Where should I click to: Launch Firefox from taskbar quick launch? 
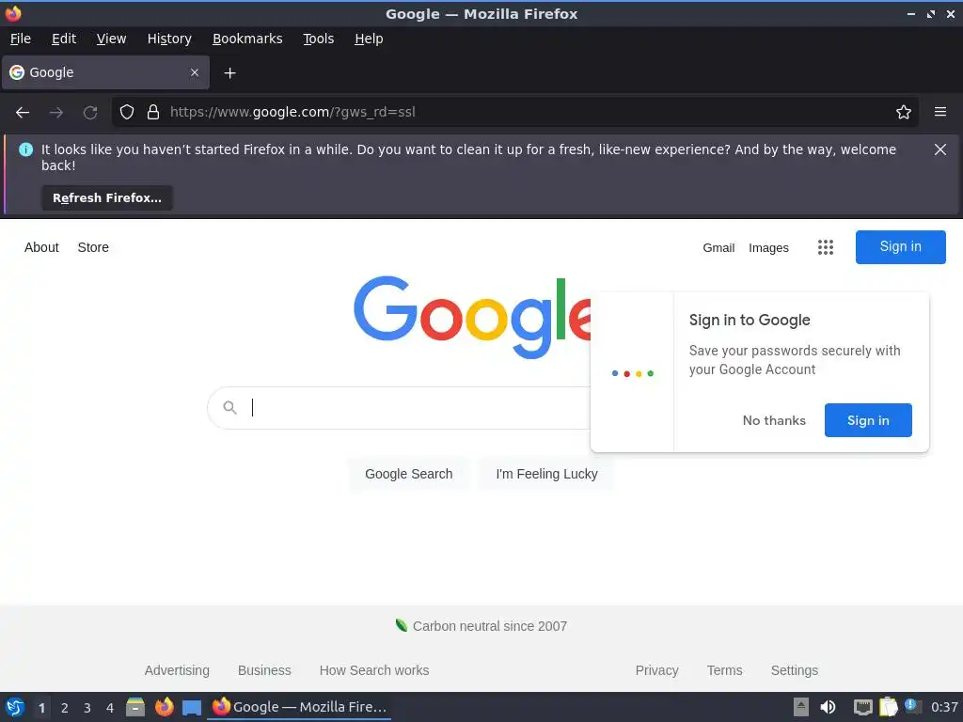coord(164,707)
